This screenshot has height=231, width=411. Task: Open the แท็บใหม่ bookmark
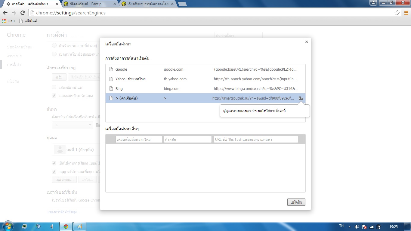pyautogui.click(x=28, y=21)
